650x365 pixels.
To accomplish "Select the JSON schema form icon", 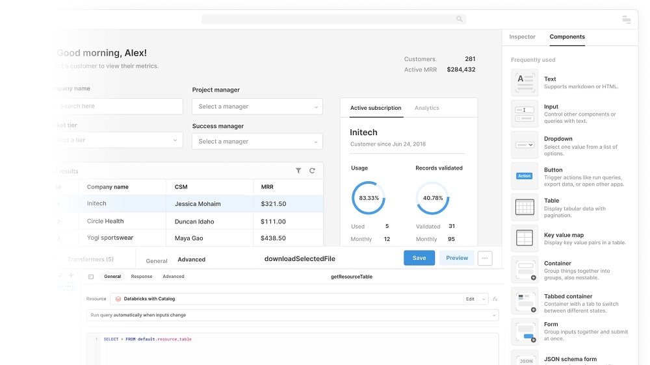I will 525,359.
